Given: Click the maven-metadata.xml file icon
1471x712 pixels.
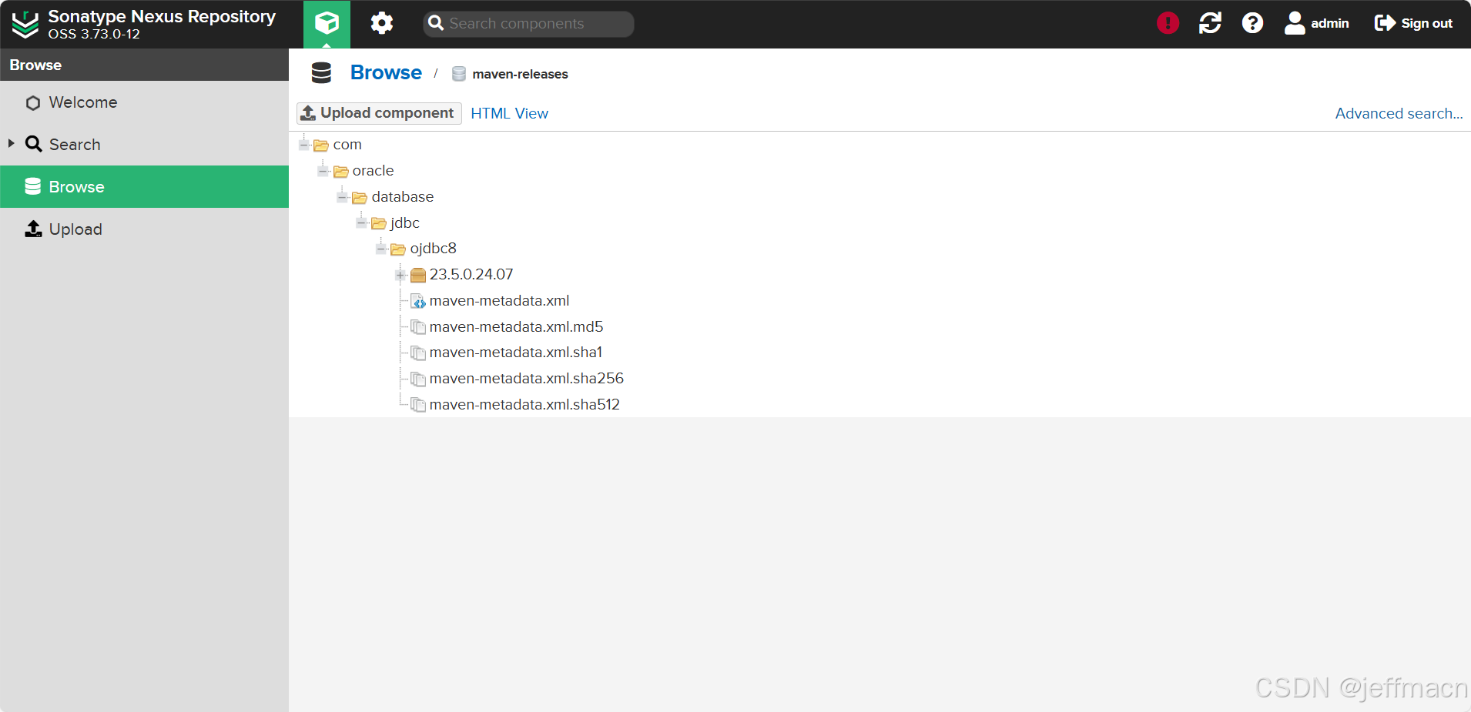Looking at the screenshot, I should [418, 301].
